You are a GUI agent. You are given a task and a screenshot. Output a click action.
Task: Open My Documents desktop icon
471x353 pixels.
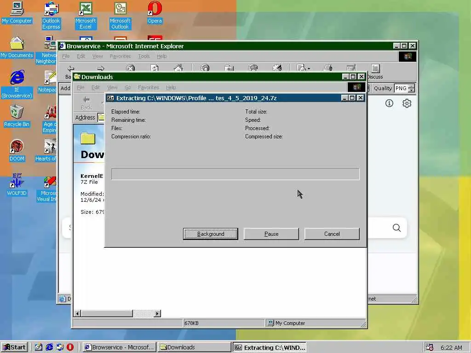(17, 47)
